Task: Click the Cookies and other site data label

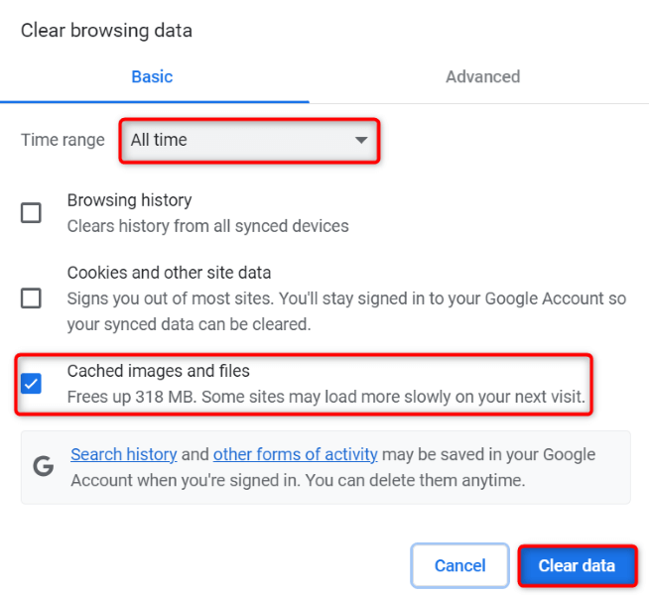Action: [169, 272]
